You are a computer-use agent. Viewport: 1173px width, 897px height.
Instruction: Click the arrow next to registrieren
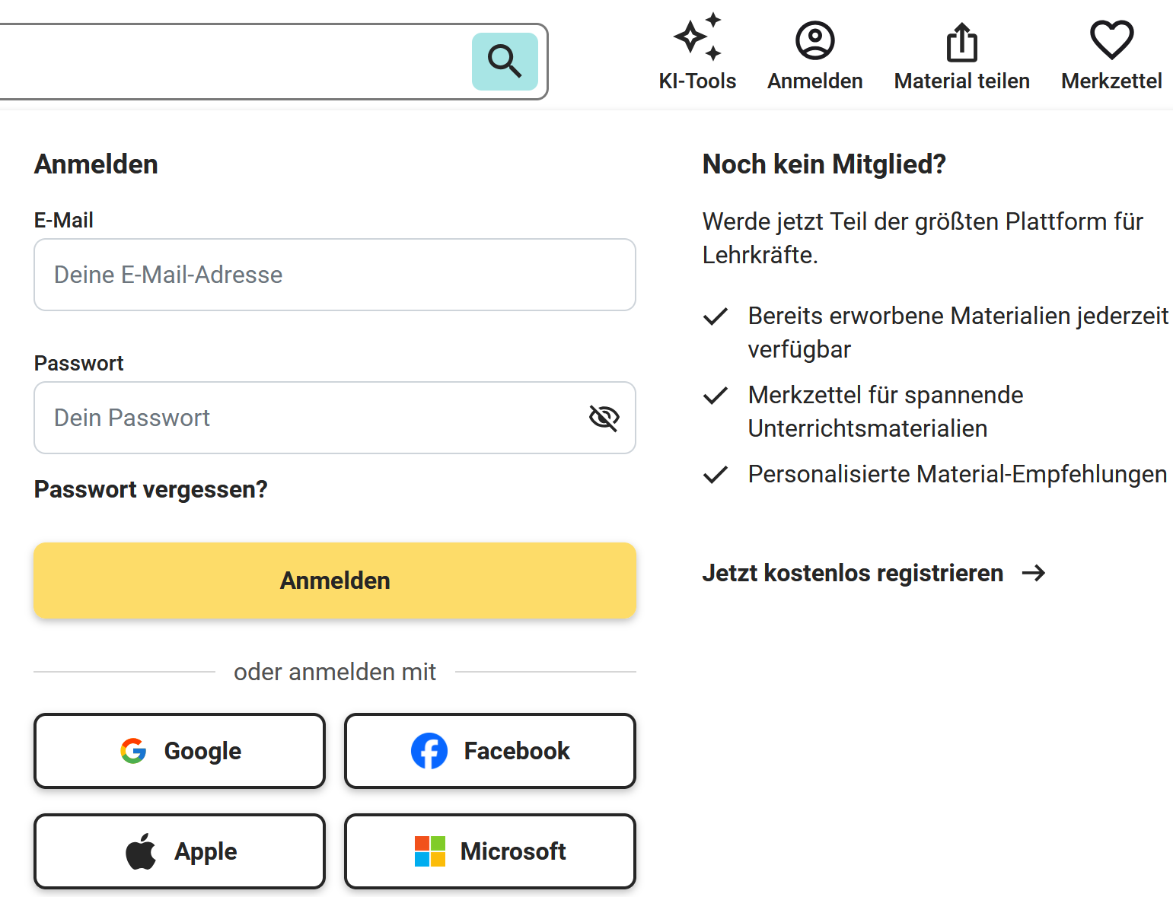click(x=1034, y=573)
